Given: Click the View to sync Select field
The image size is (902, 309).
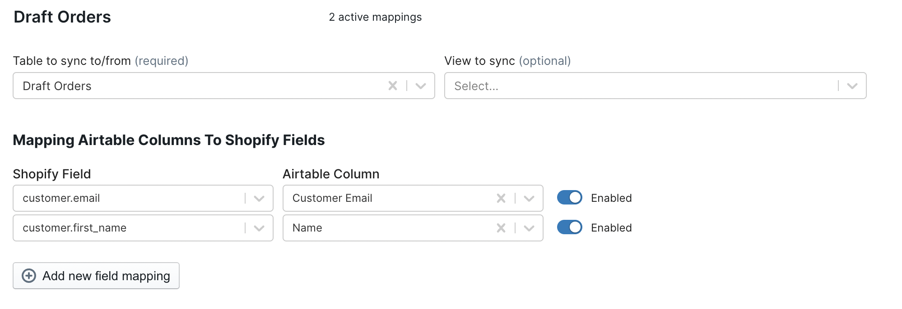Looking at the screenshot, I should [x=632, y=86].
